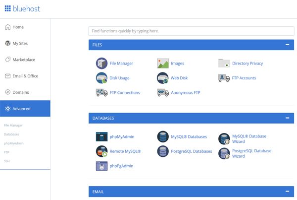This screenshot has height=200, width=297.
Task: Click the MySQL® Databases text link
Action: pyautogui.click(x=189, y=137)
